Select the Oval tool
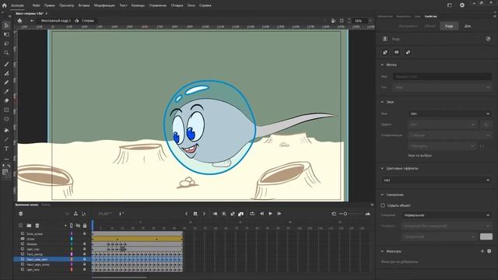The image size is (498, 280). tap(6, 119)
